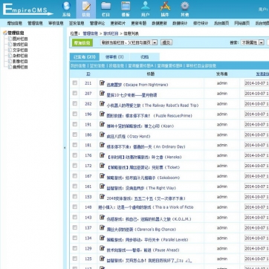Tick the checkbox for ID 186

pyautogui.click(x=75, y=134)
